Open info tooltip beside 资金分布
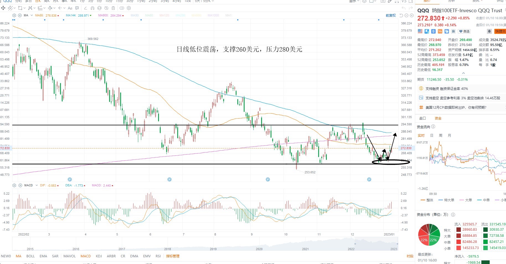Image resolution: width=506 pixels, height=264 pixels. (453, 215)
